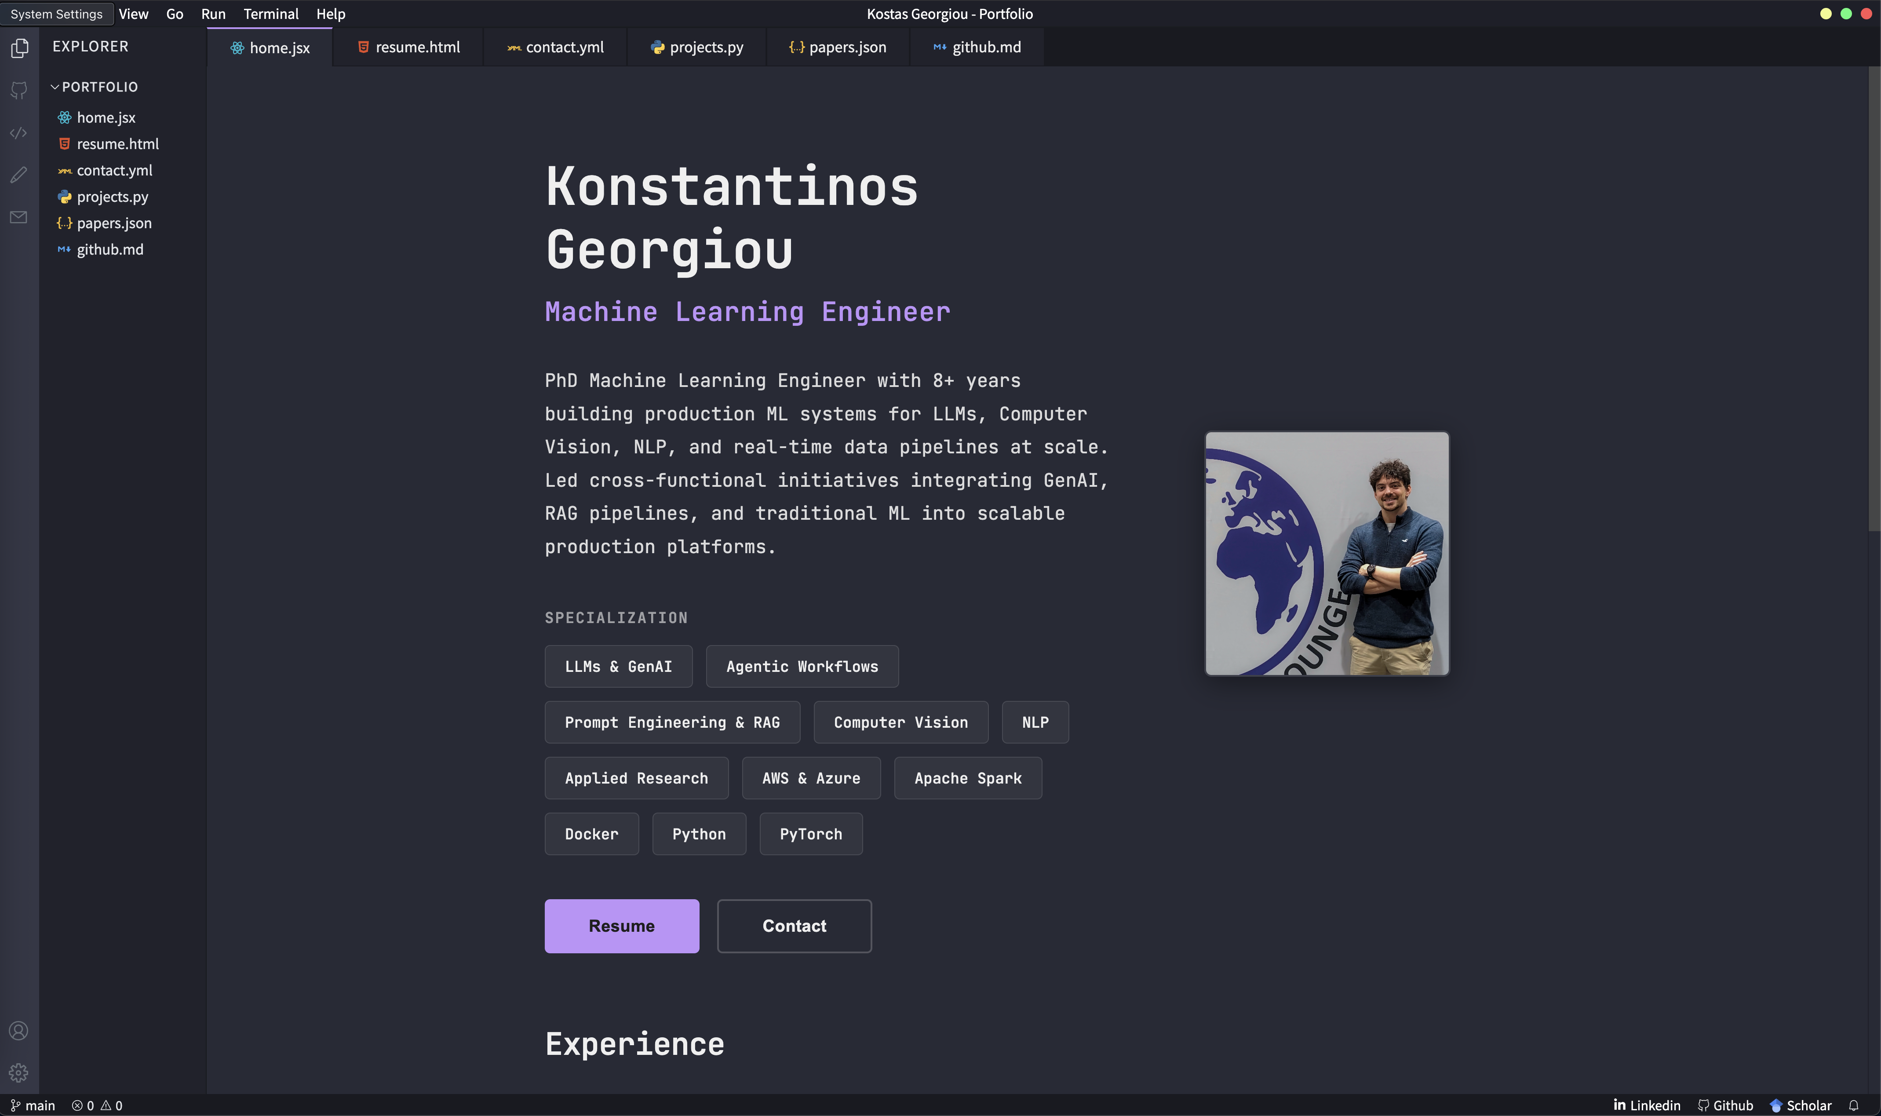Click the purple Resume button
Screen dimensions: 1881x1116
coord(622,926)
